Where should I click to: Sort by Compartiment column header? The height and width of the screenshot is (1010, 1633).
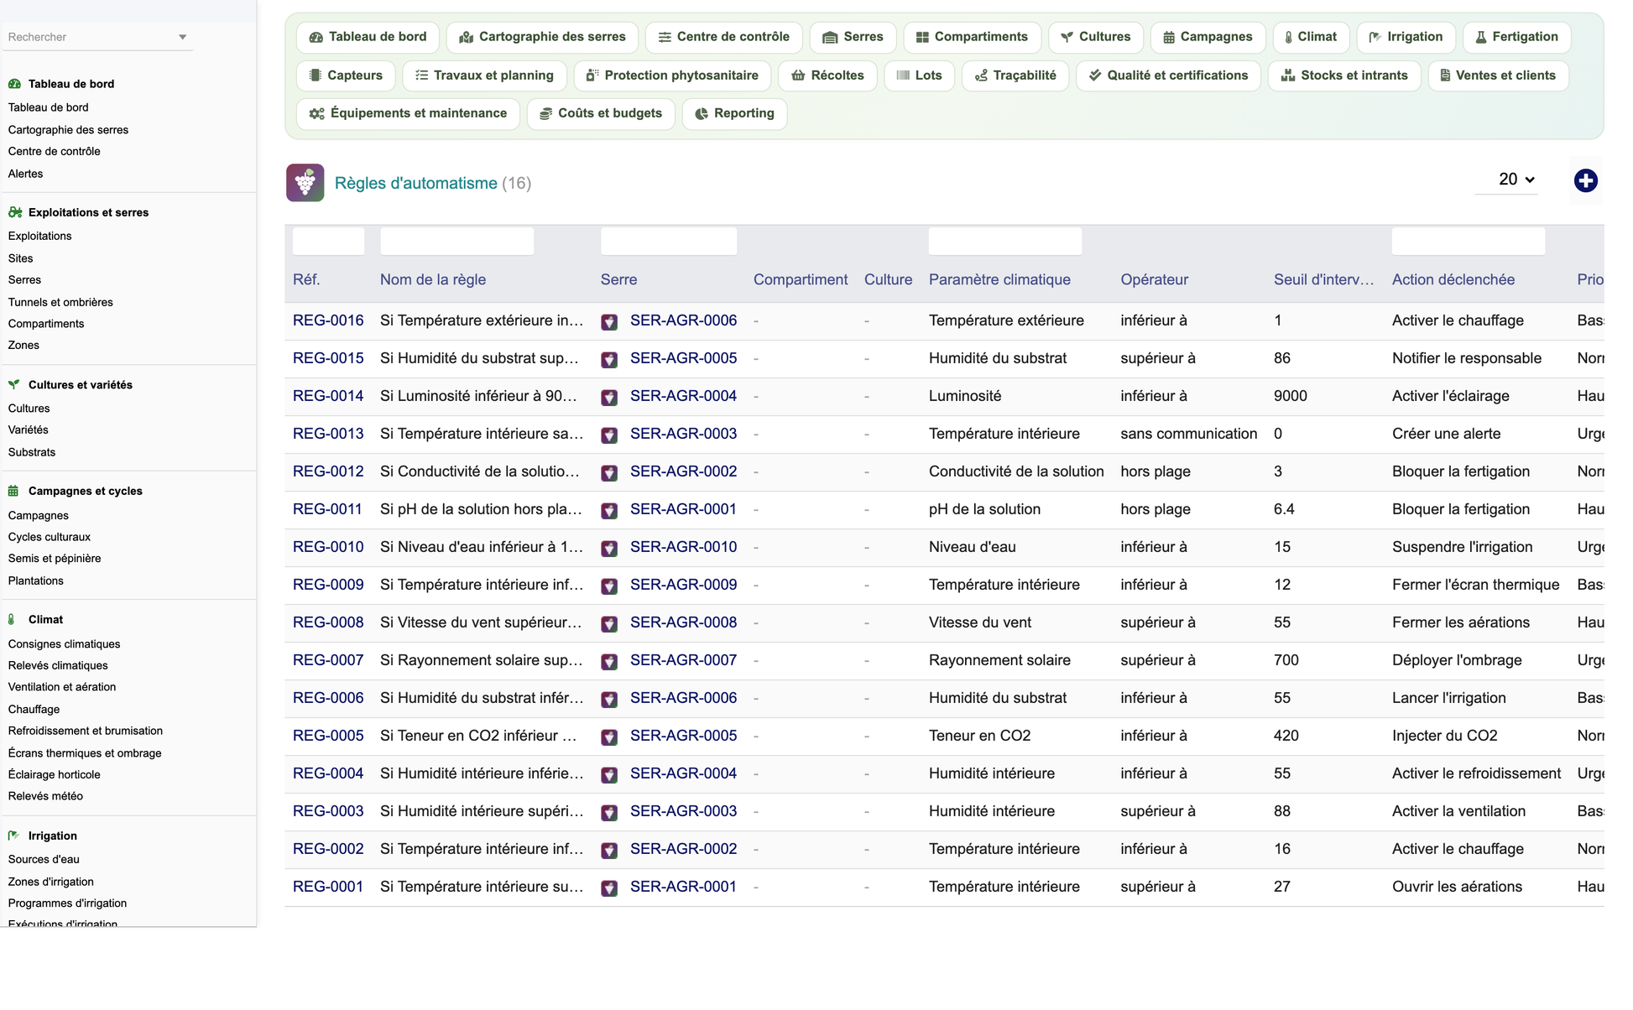(x=801, y=280)
